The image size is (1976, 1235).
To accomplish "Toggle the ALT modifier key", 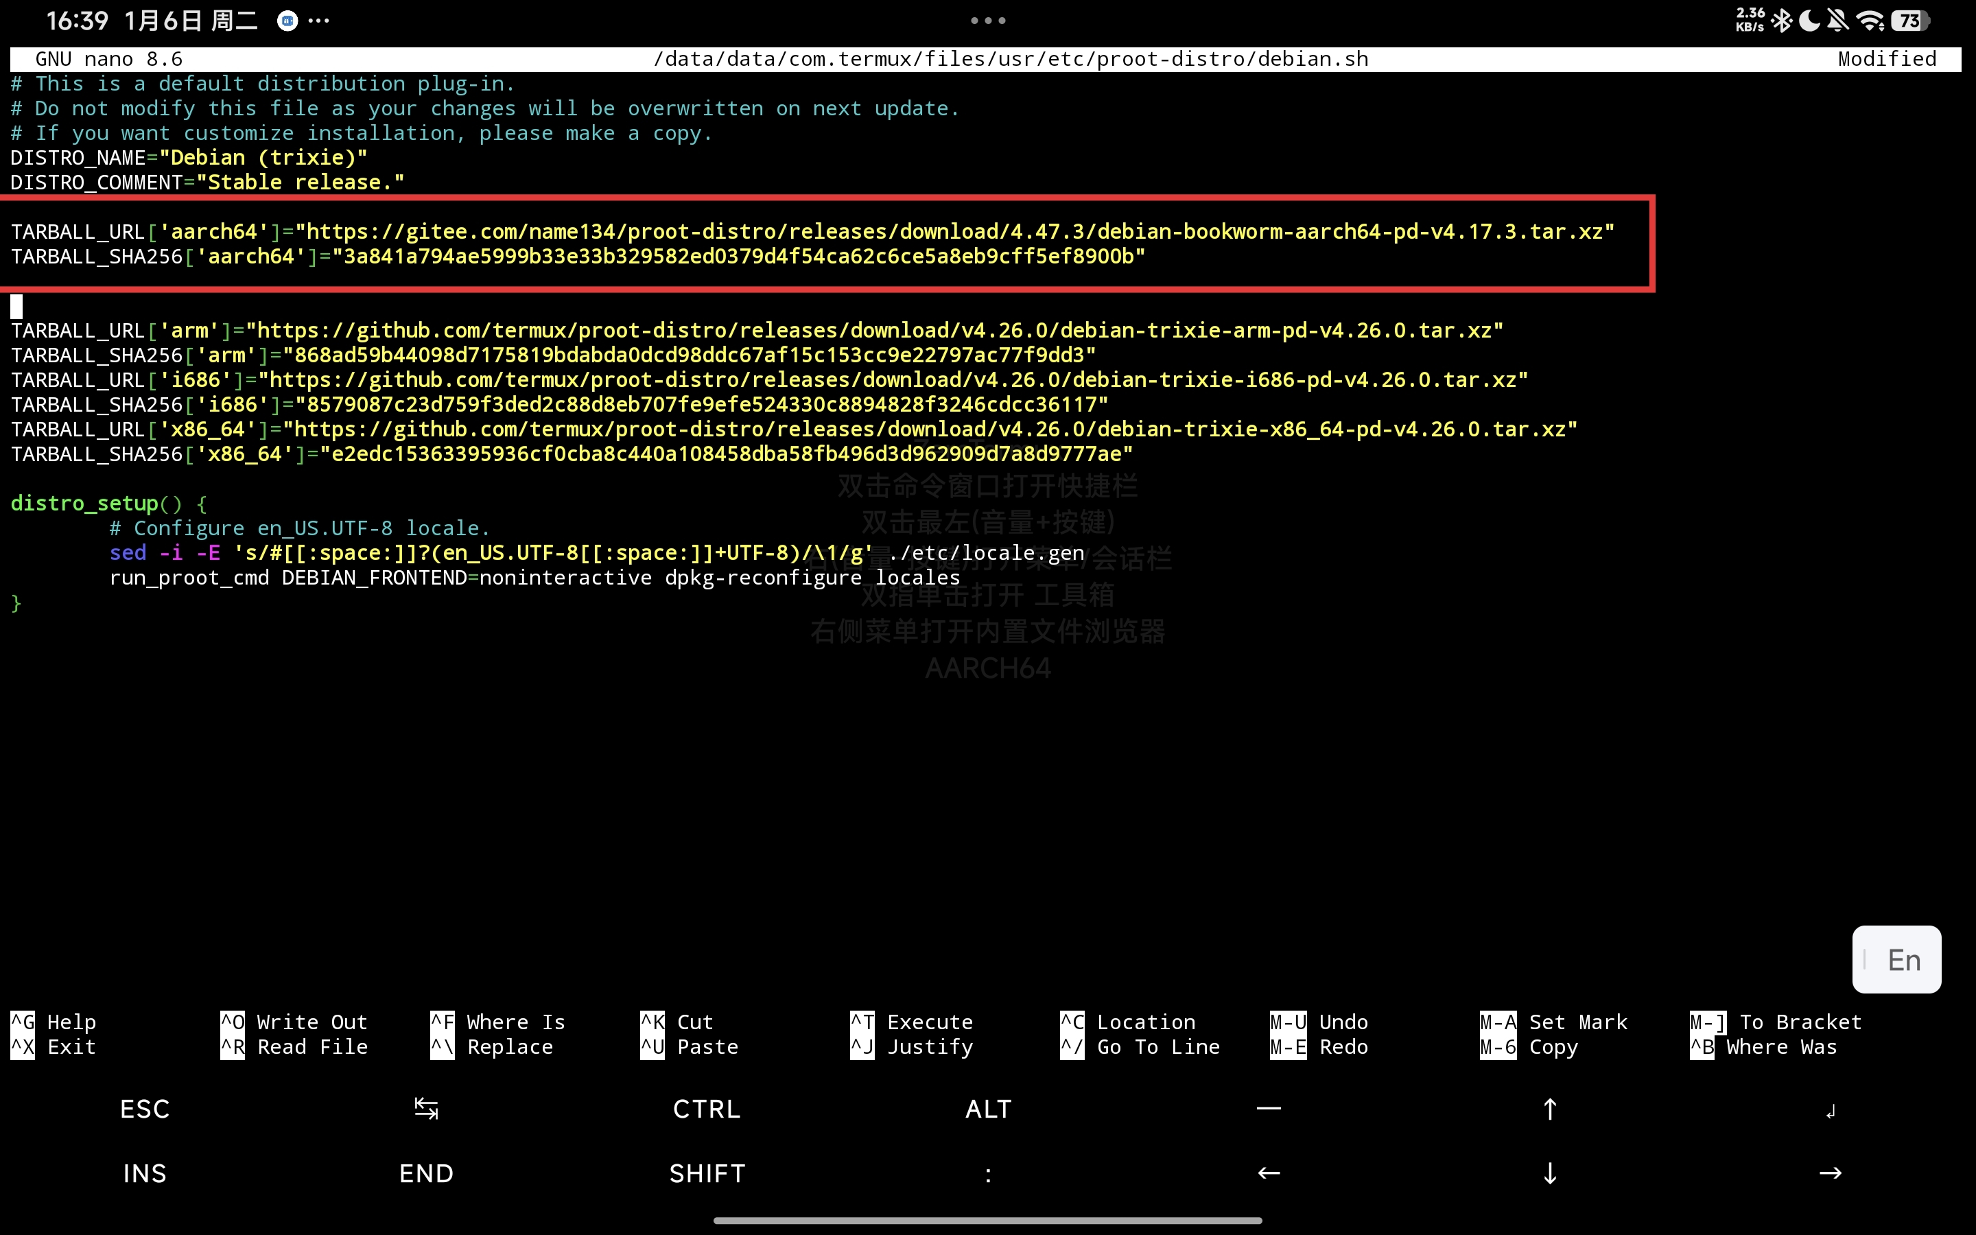I will [x=988, y=1108].
